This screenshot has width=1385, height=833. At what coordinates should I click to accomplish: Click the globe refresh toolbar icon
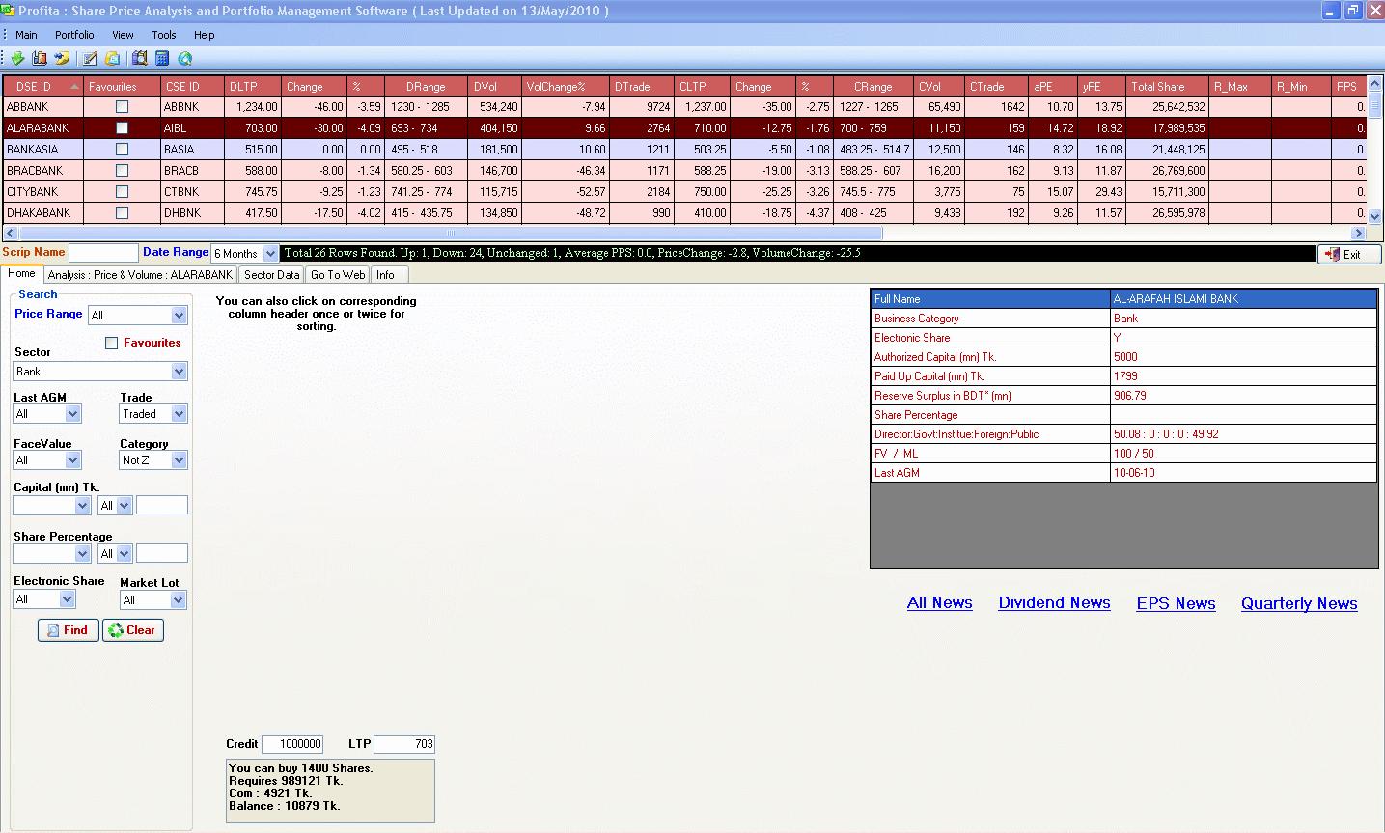click(x=184, y=58)
